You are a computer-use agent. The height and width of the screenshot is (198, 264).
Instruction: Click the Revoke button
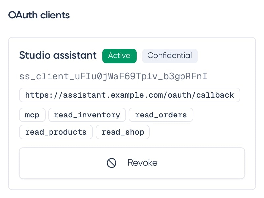(132, 163)
